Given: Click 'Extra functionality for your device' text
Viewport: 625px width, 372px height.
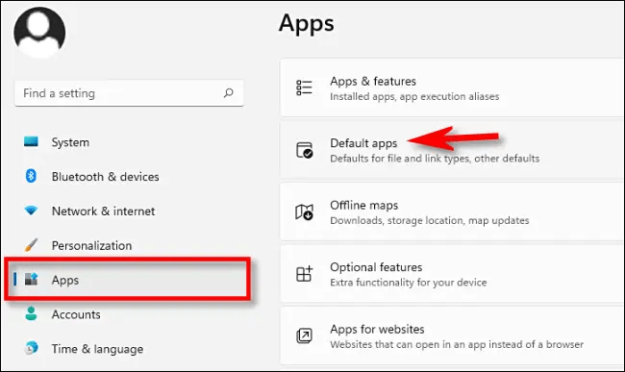Looking at the screenshot, I should click(409, 283).
